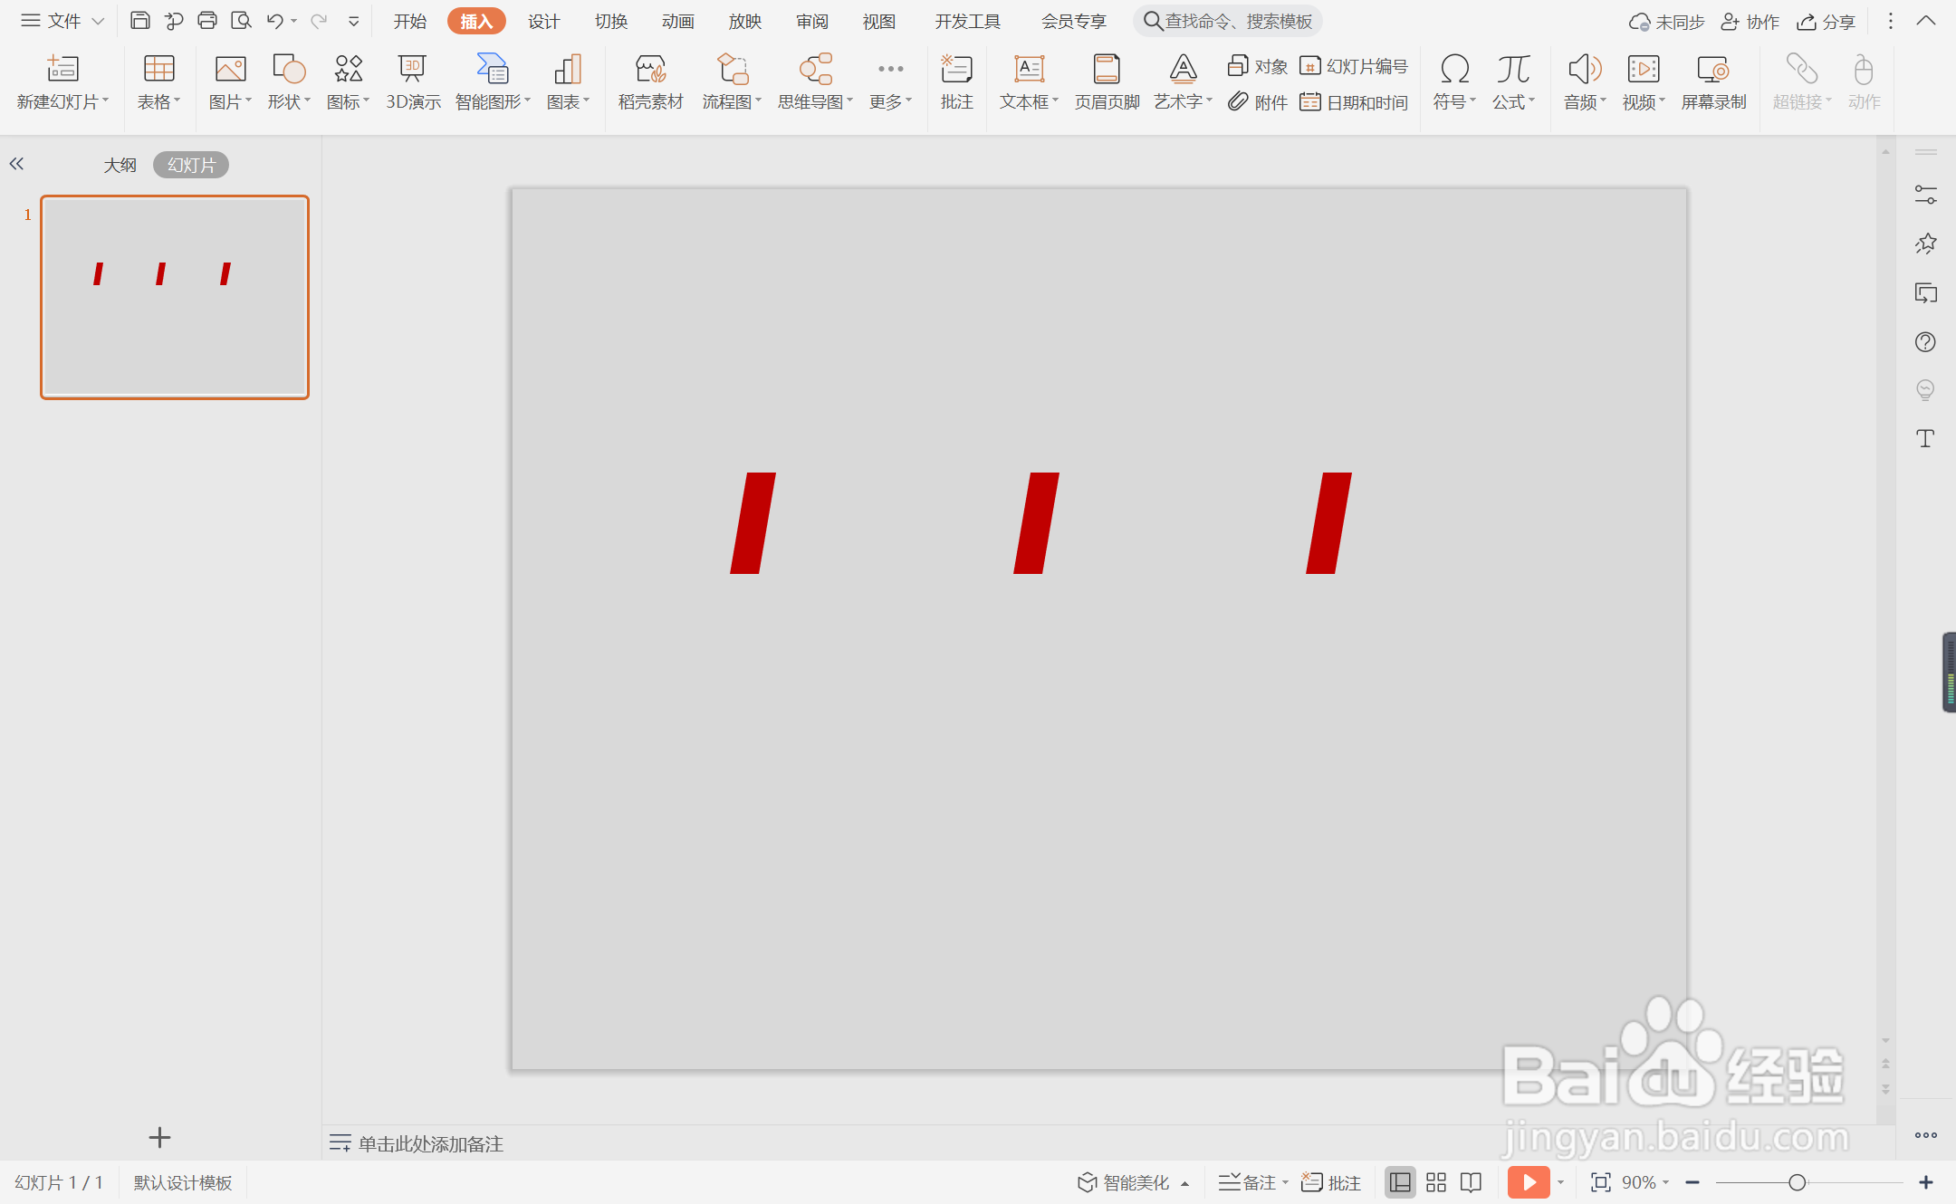Screen dimensions: 1956x1204
Task: Click the Collaborate (协作) button
Action: 1750,21
